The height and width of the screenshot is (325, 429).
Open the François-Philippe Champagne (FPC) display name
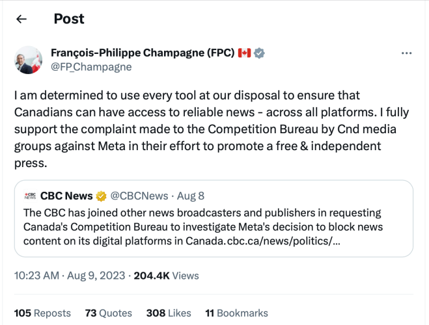tap(142, 53)
